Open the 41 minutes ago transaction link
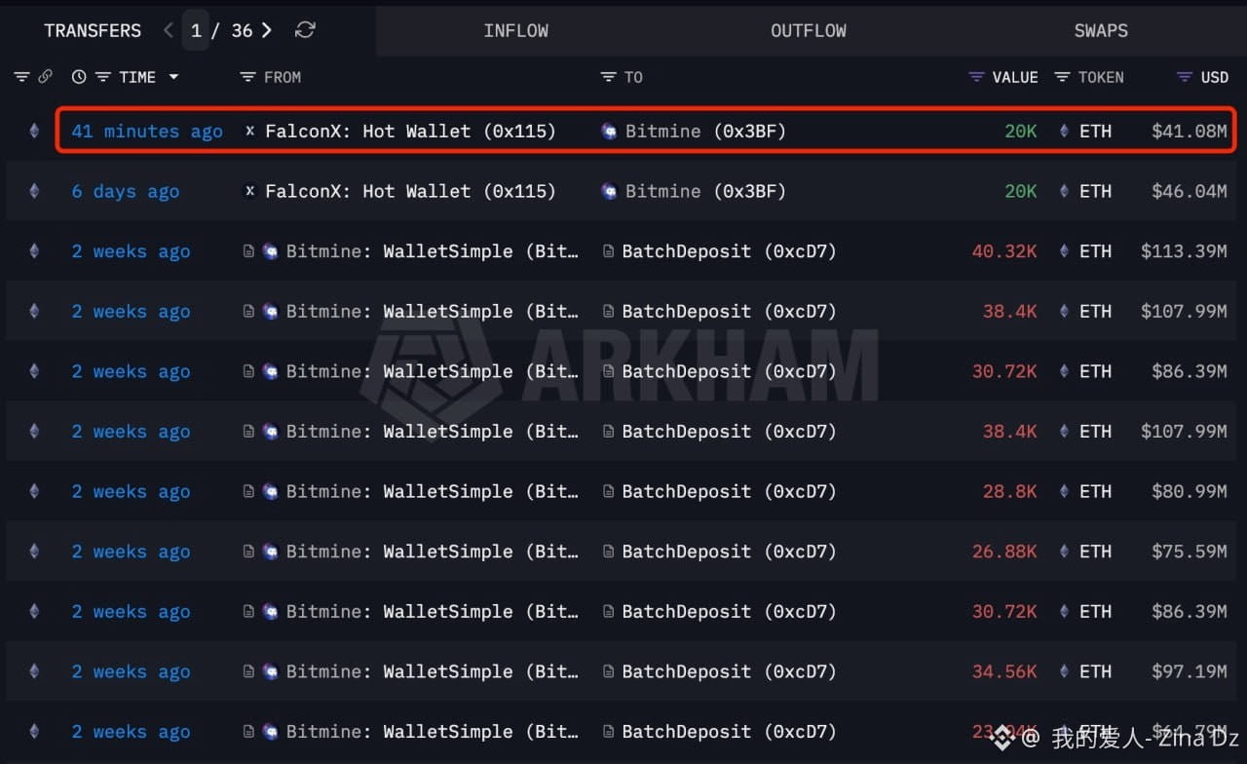The height and width of the screenshot is (764, 1247). coord(147,131)
